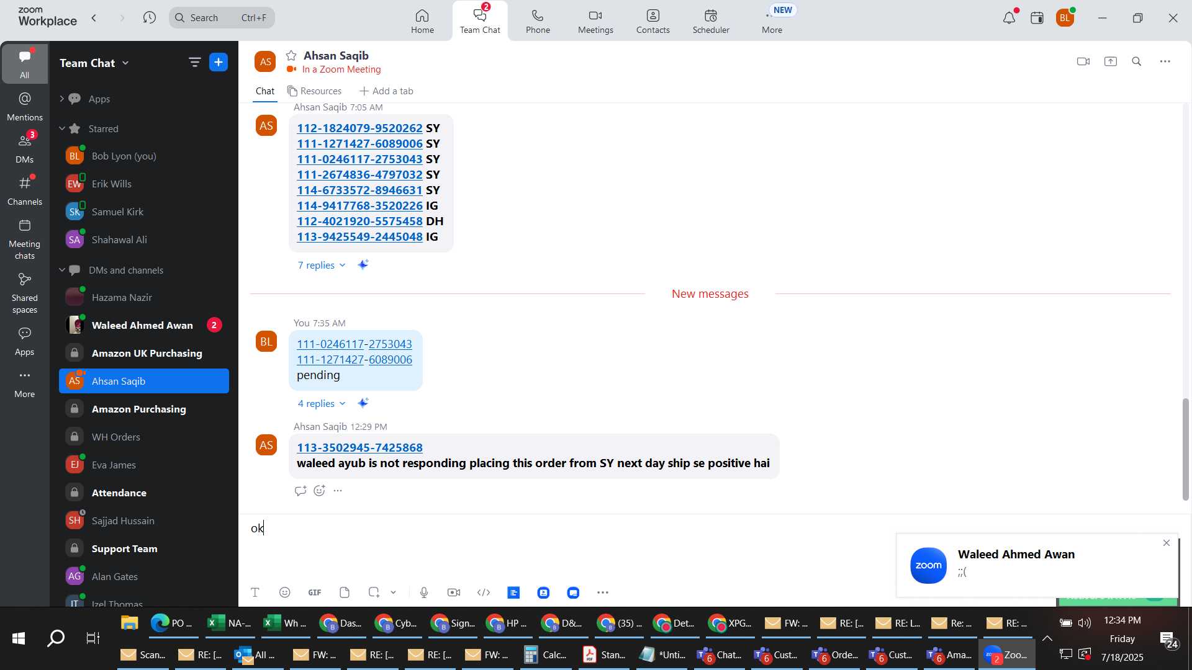Open order link 113-9425549-2445048
1192x670 pixels.
(359, 237)
